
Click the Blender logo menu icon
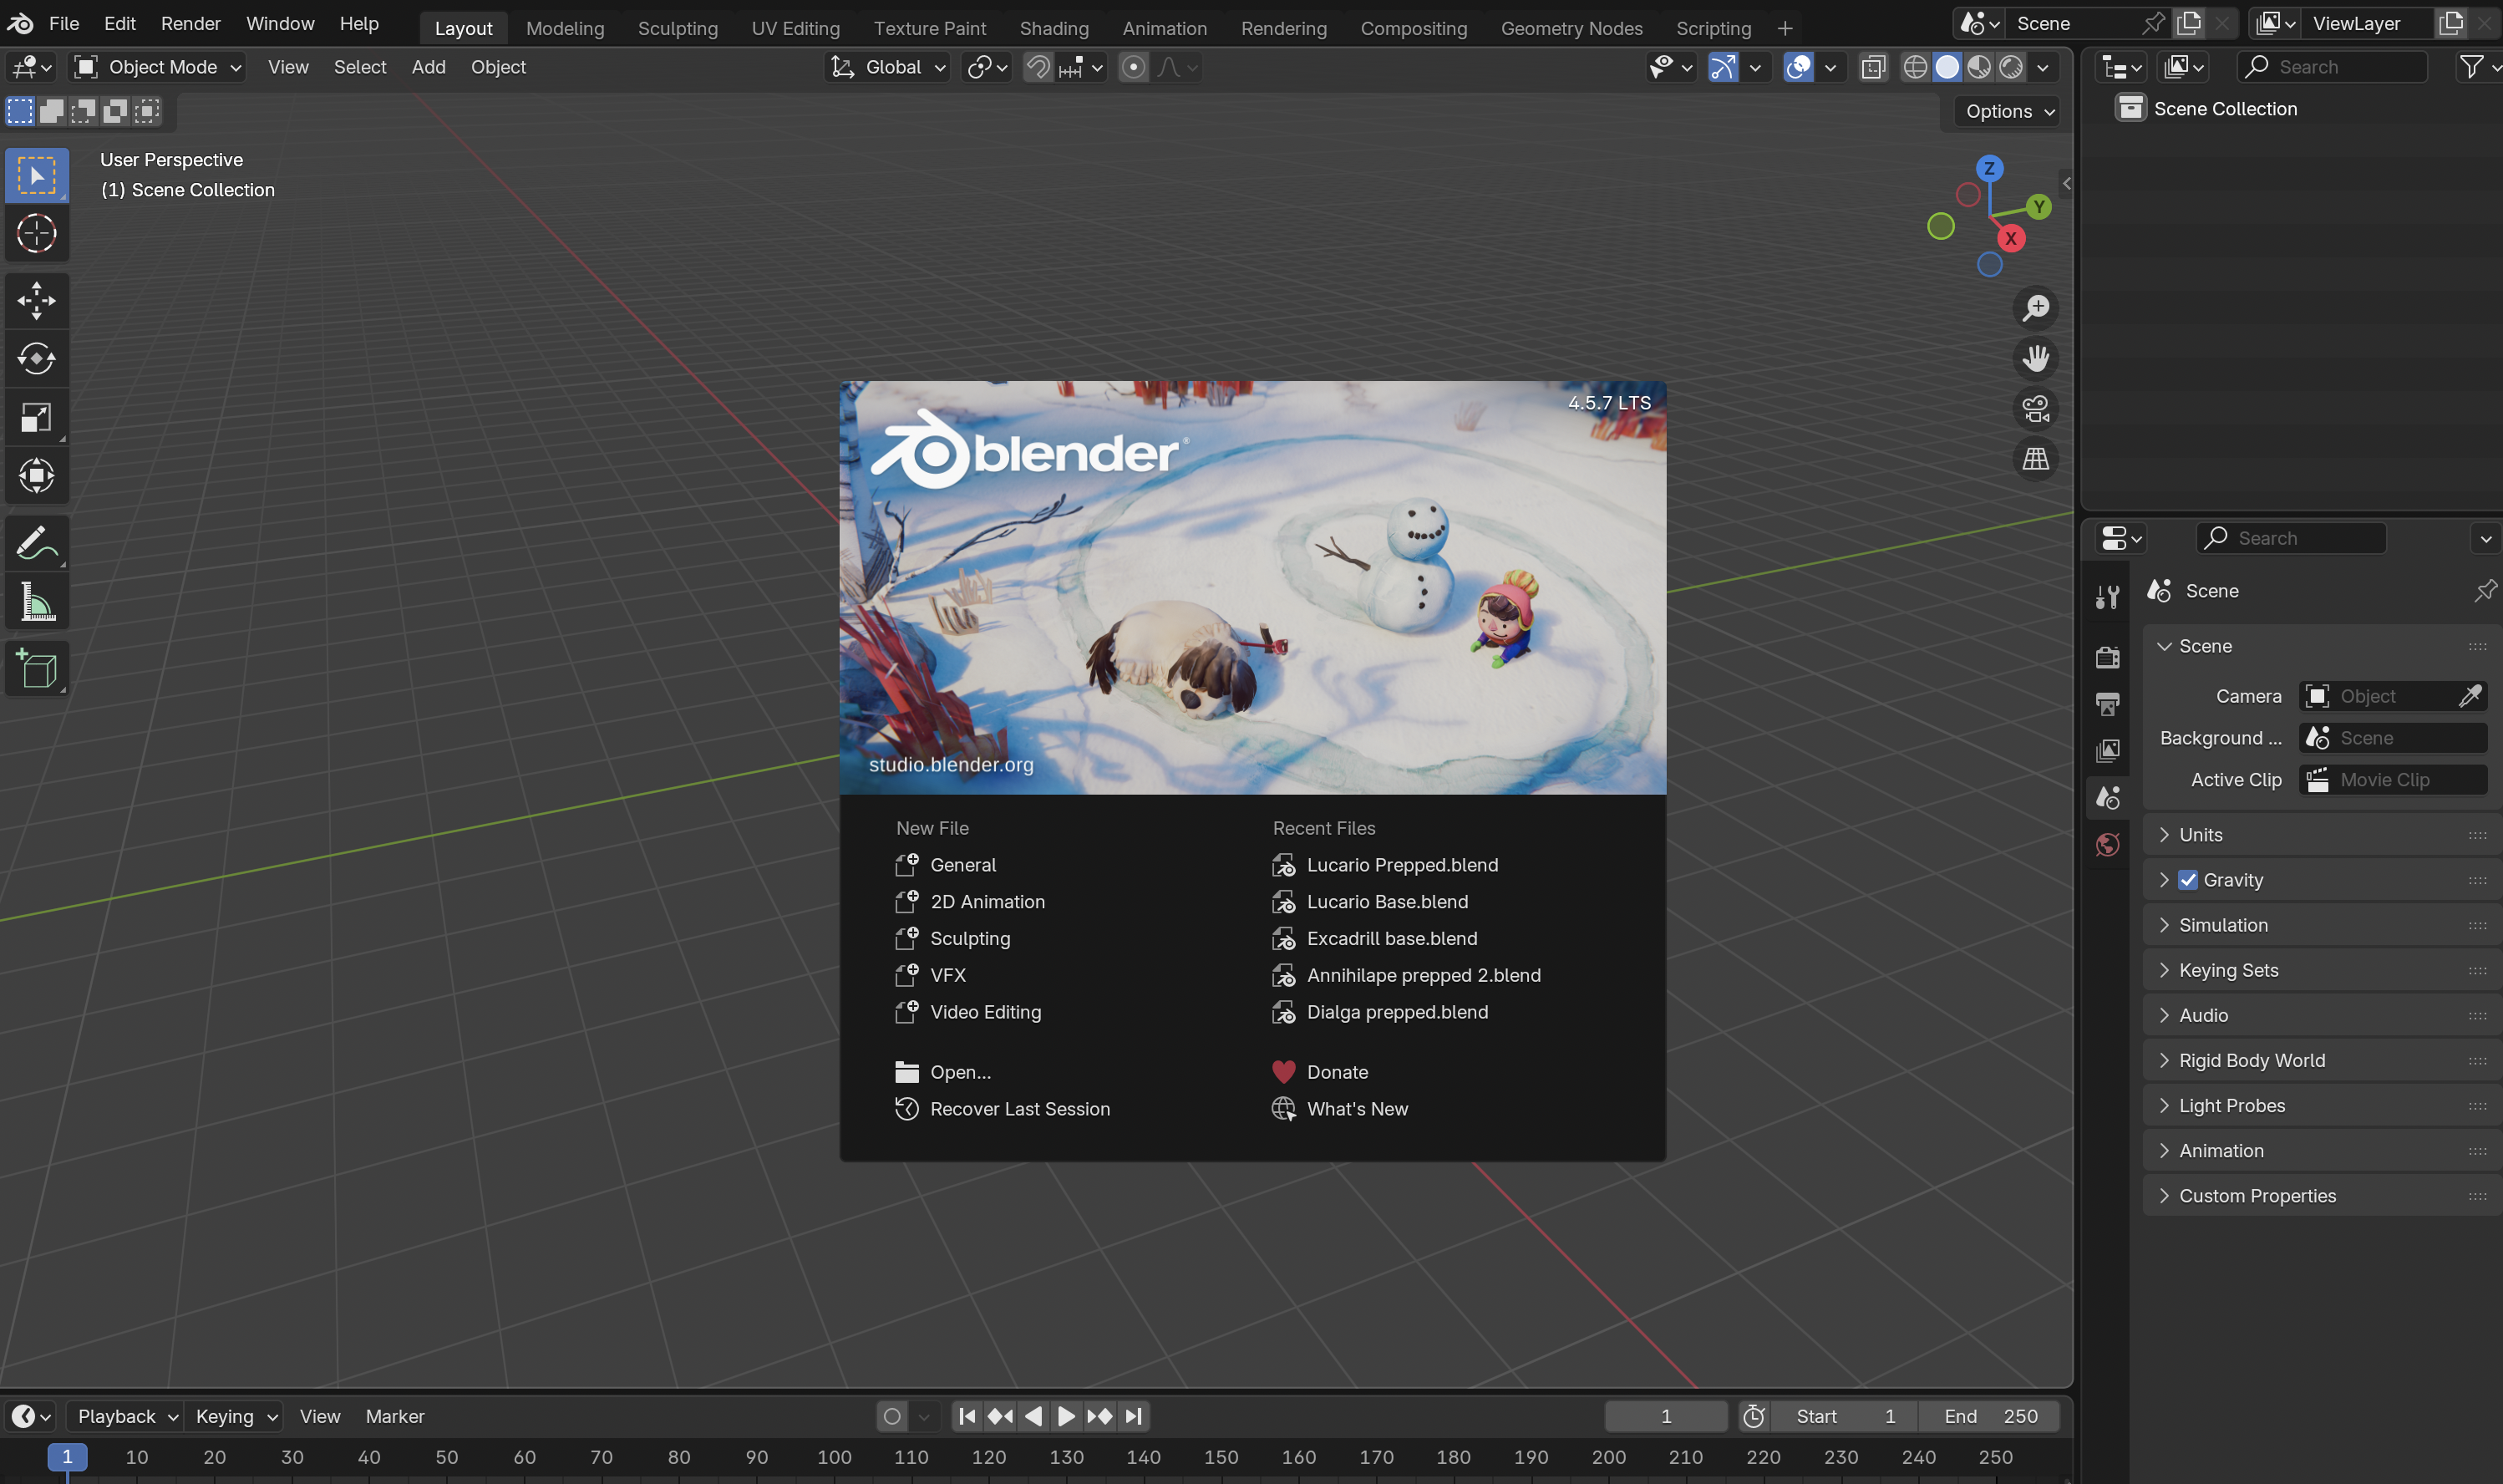point(21,23)
